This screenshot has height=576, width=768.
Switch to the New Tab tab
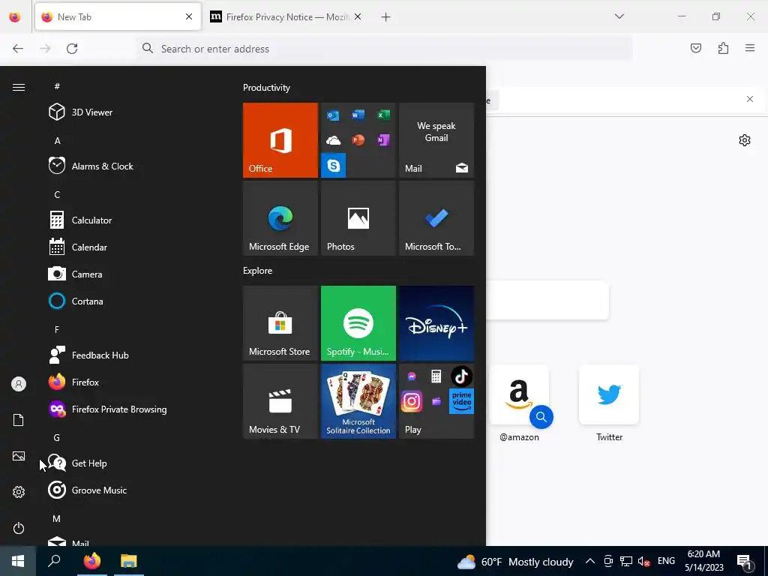click(x=118, y=16)
